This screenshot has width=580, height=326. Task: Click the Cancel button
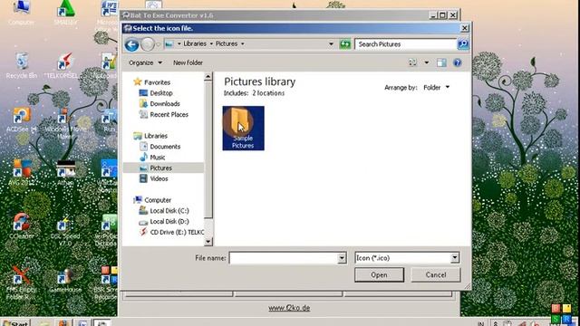[436, 275]
